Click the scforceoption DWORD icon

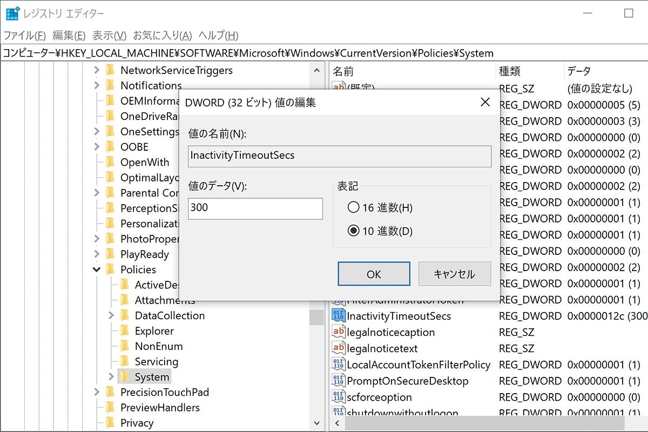tap(339, 397)
